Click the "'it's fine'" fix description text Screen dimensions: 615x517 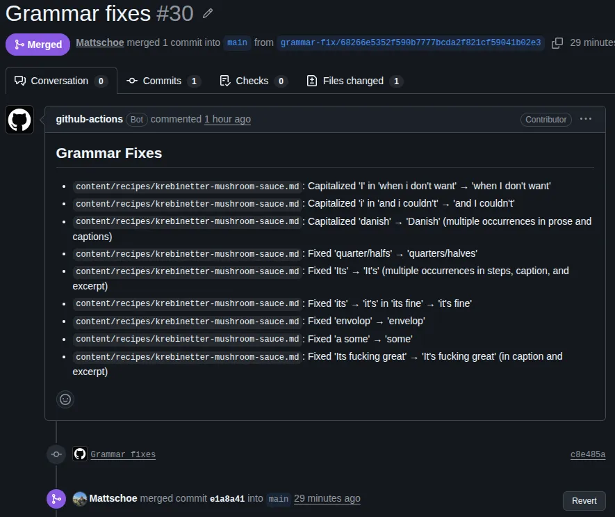click(389, 303)
